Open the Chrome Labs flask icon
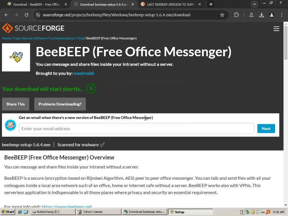This screenshot has width=288, height=216. tap(251, 15)
